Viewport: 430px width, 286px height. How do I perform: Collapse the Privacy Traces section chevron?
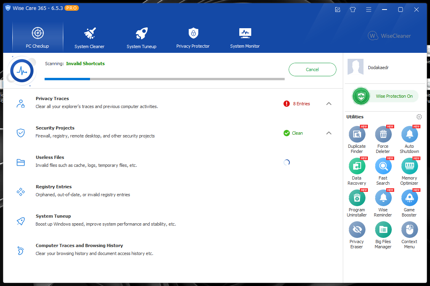[x=329, y=104]
